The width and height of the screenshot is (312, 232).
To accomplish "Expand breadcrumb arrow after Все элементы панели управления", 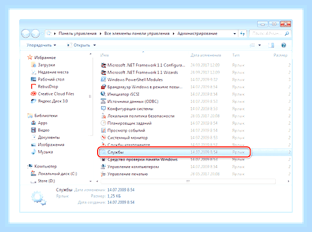I will tap(173, 33).
